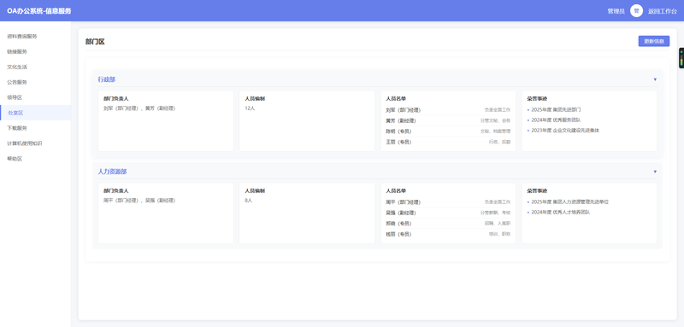Image resolution: width=684 pixels, height=327 pixels.
Task: Click honor 2024年度 优秀人才培养团队
Action: coord(561,212)
